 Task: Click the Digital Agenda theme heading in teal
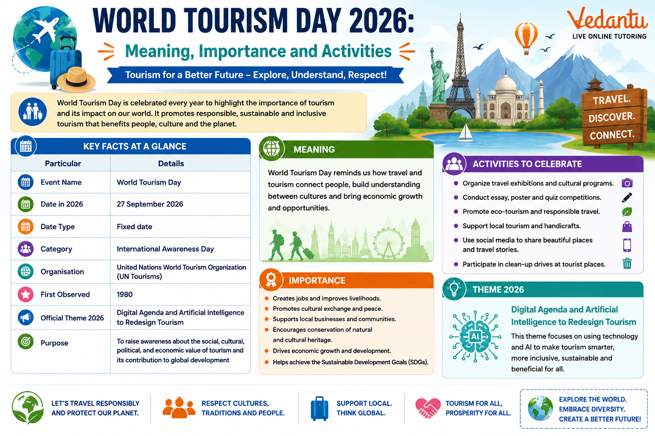pos(574,316)
